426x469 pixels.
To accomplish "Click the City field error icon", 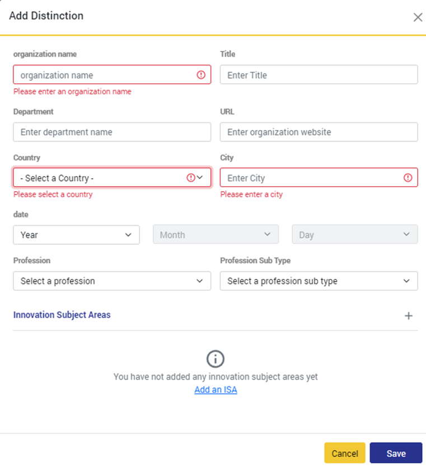I will pyautogui.click(x=408, y=178).
